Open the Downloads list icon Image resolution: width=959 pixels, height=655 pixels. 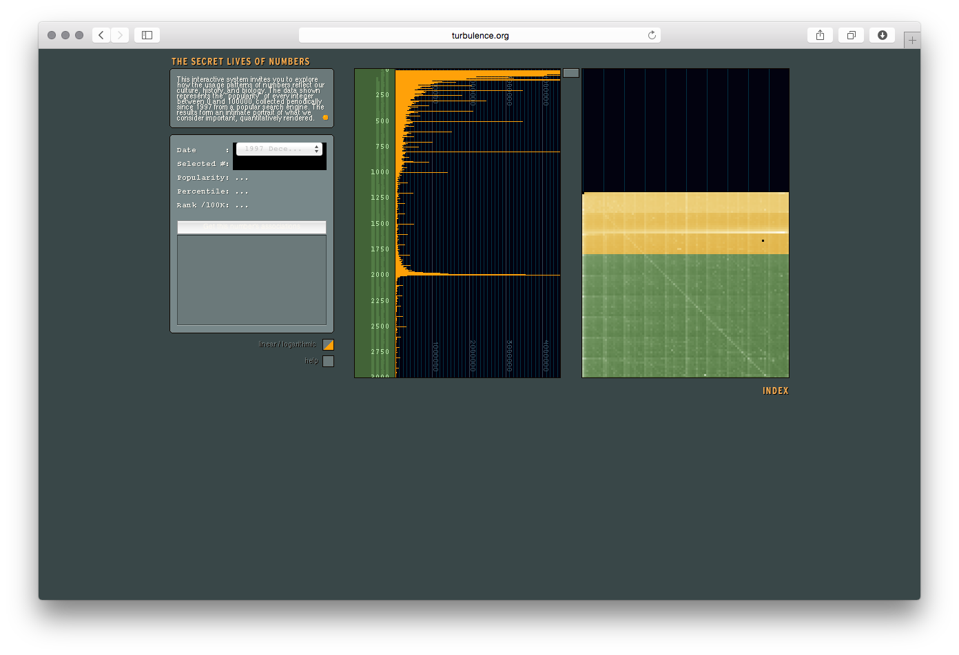[882, 35]
